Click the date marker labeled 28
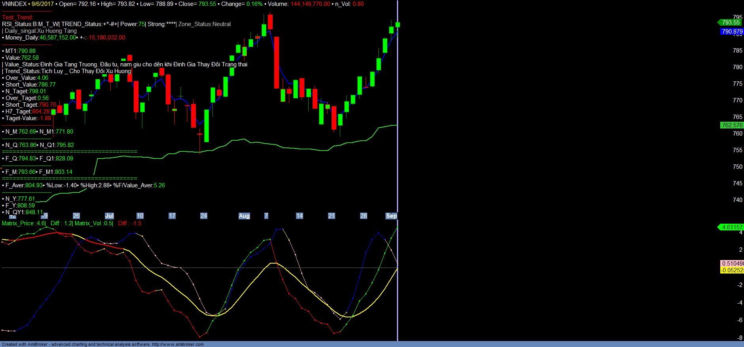Screen dimensions: 744x347 click(363, 216)
